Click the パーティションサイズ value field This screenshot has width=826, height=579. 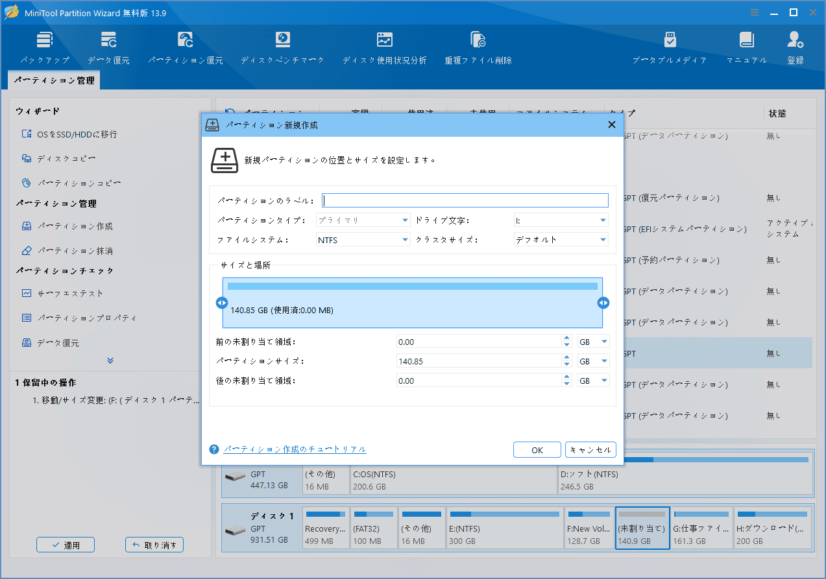coord(479,361)
